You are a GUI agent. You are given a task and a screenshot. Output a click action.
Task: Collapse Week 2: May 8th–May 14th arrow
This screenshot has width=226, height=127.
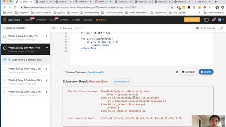click(47, 48)
